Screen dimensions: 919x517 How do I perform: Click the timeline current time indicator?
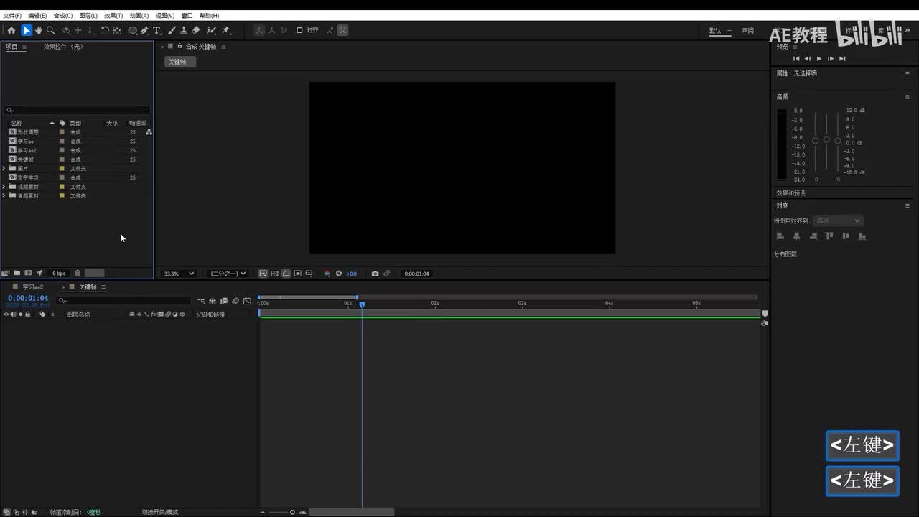click(x=362, y=304)
